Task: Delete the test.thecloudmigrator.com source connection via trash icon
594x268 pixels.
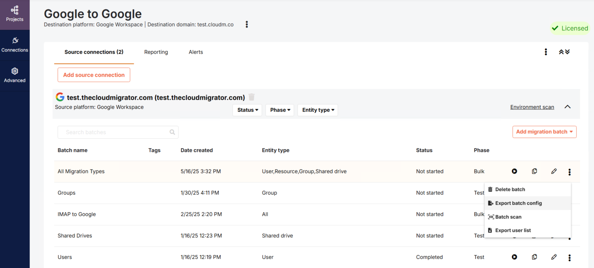Action: tap(252, 97)
